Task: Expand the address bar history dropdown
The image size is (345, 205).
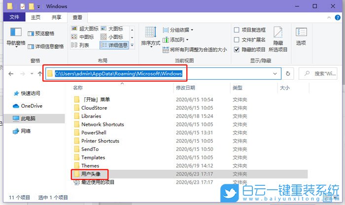Action: point(275,74)
